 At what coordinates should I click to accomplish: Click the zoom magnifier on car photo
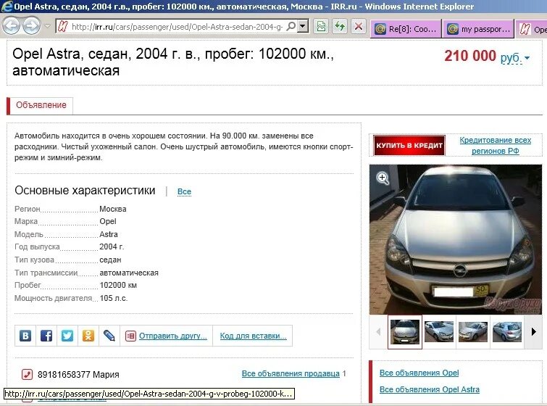[x=383, y=178]
